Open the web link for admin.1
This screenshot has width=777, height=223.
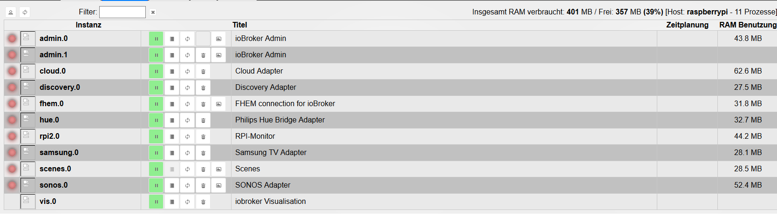pyautogui.click(x=218, y=55)
